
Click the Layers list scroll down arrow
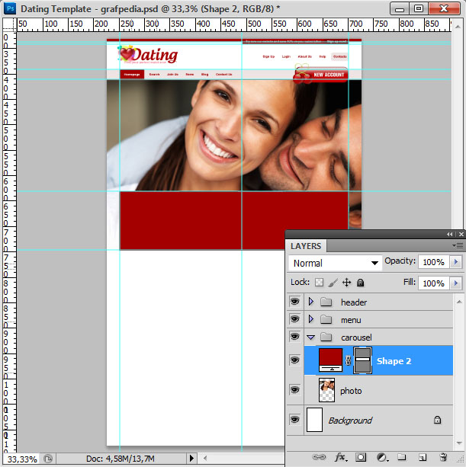pos(459,443)
